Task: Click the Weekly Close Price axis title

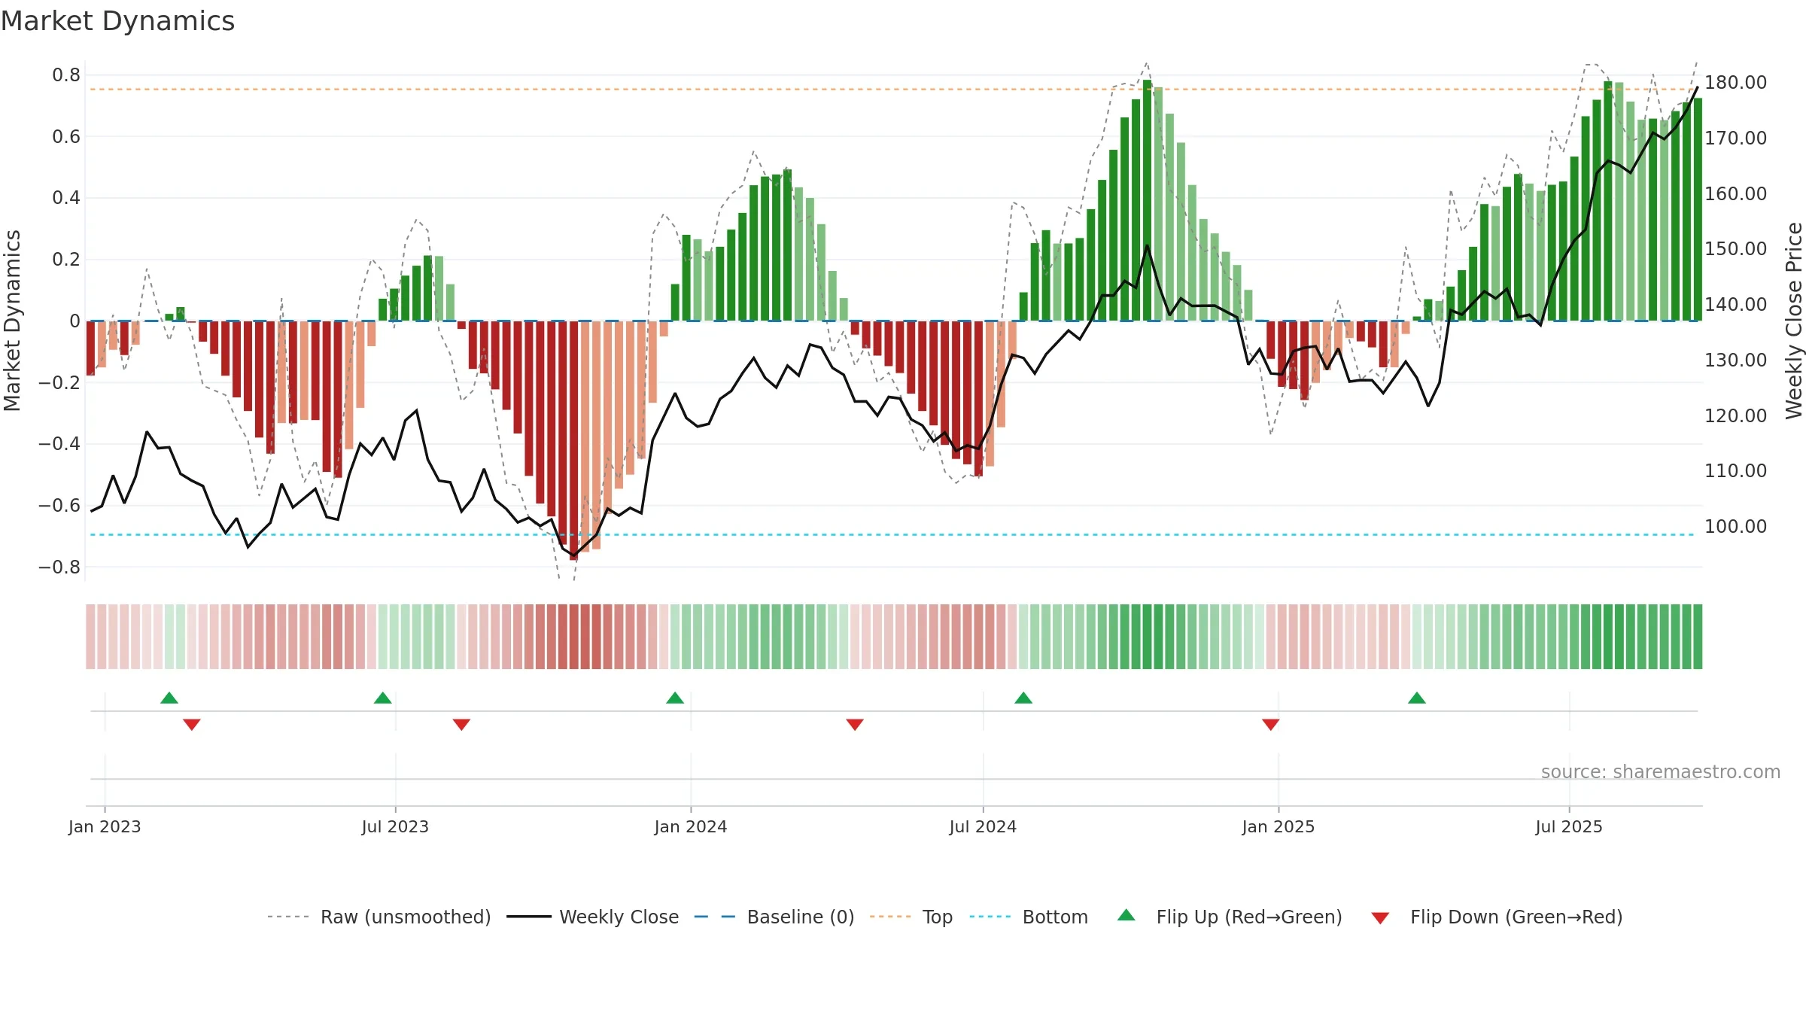Action: pos(1794,321)
